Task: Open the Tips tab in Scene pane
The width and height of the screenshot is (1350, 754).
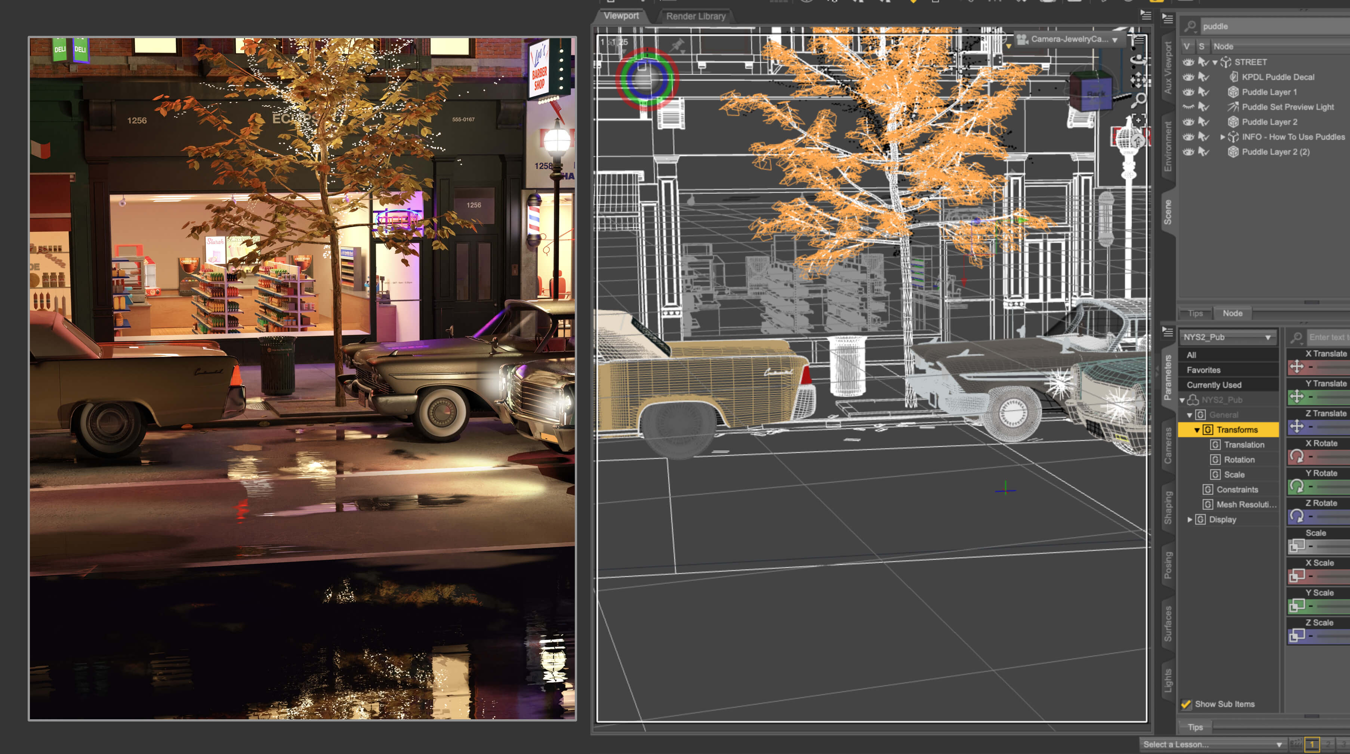Action: point(1195,313)
